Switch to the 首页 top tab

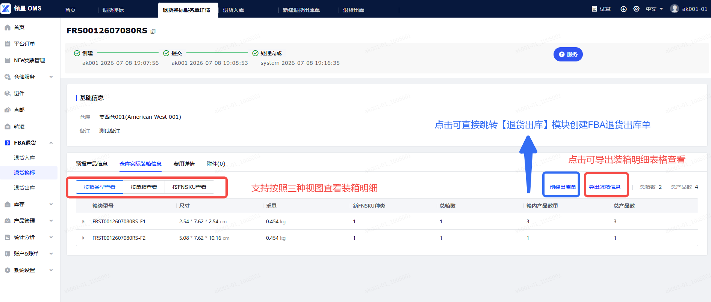click(70, 10)
